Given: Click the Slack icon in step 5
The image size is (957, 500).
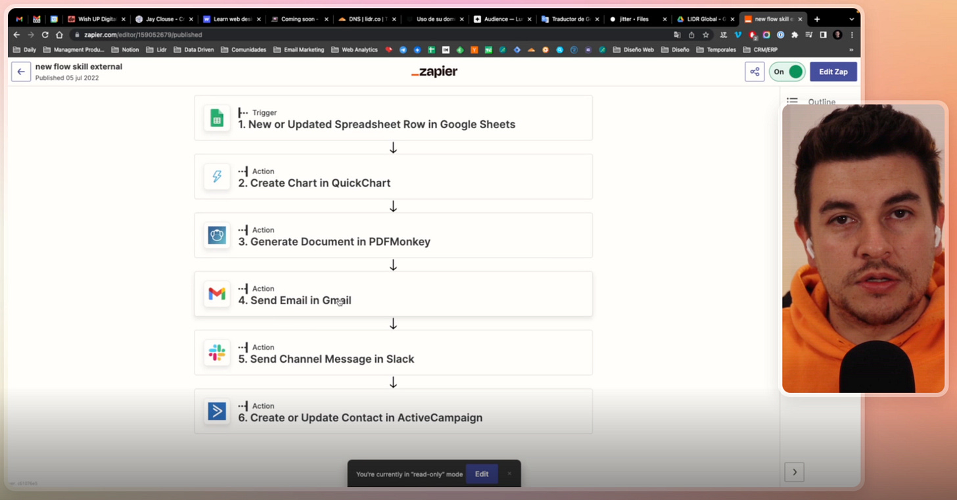Looking at the screenshot, I should (217, 353).
